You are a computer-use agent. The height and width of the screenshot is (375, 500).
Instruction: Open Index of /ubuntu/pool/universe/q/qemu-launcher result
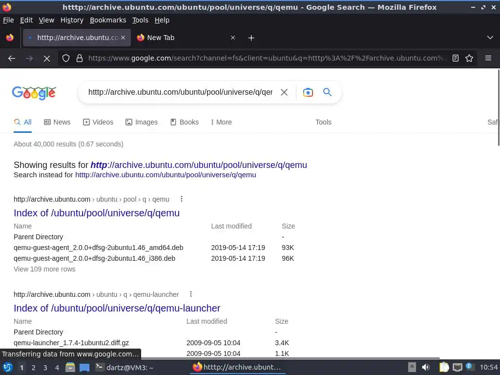[x=117, y=309]
